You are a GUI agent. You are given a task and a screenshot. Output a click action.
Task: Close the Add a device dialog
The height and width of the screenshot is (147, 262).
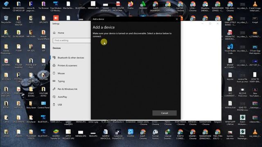pos(177,19)
